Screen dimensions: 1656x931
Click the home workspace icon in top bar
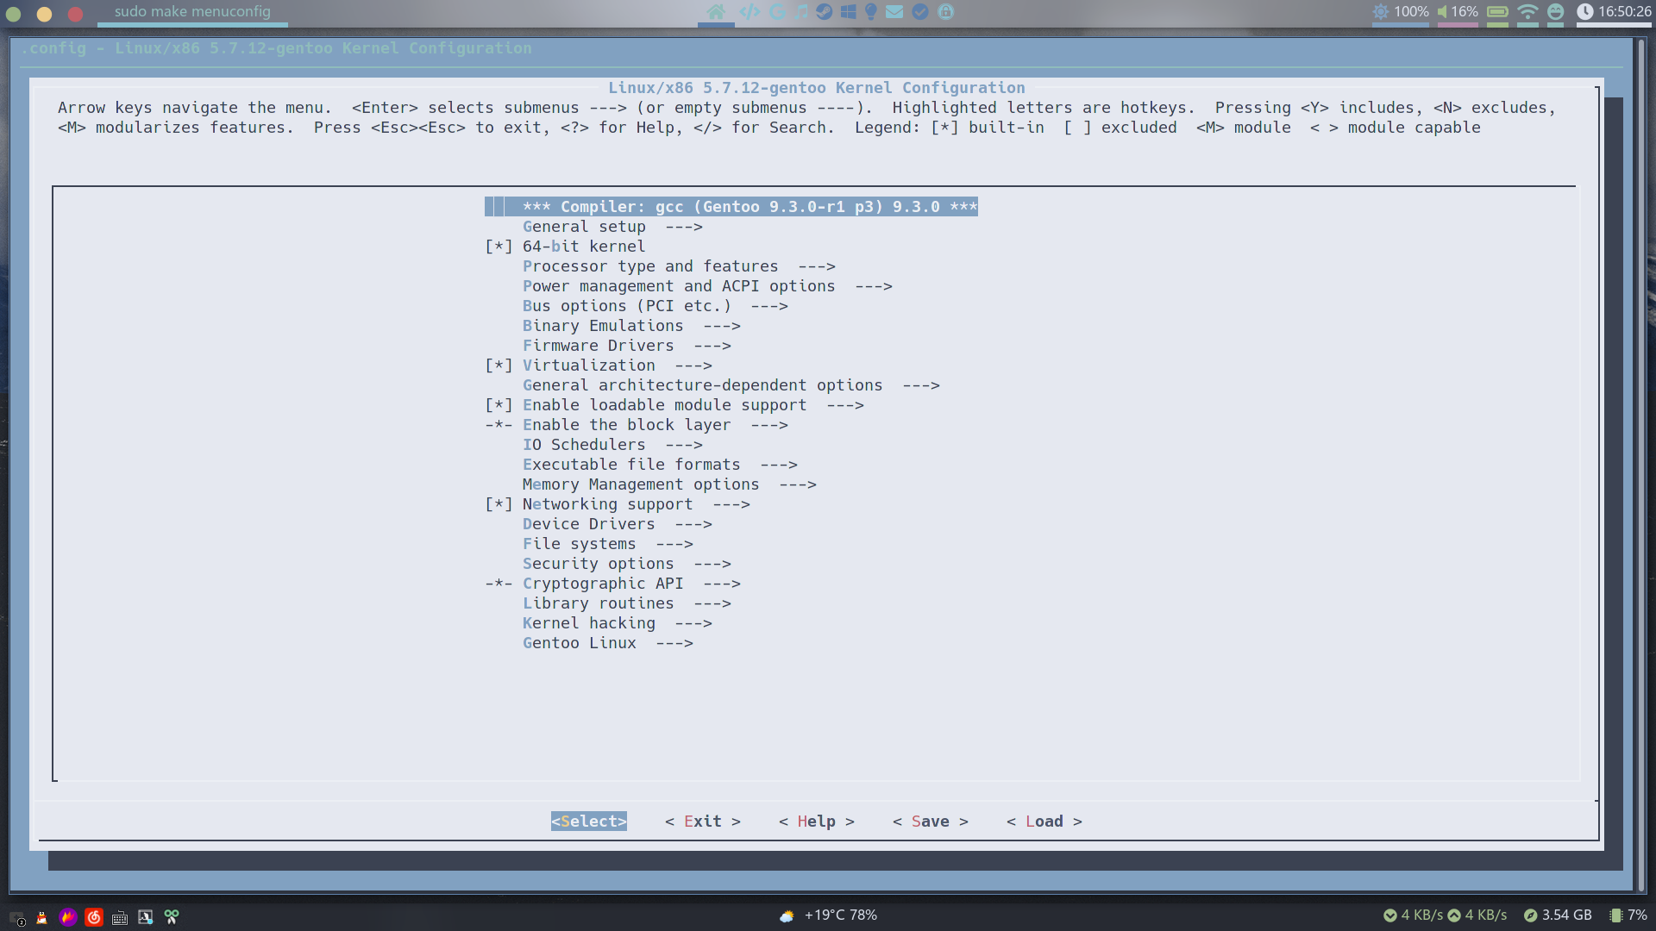pos(716,12)
